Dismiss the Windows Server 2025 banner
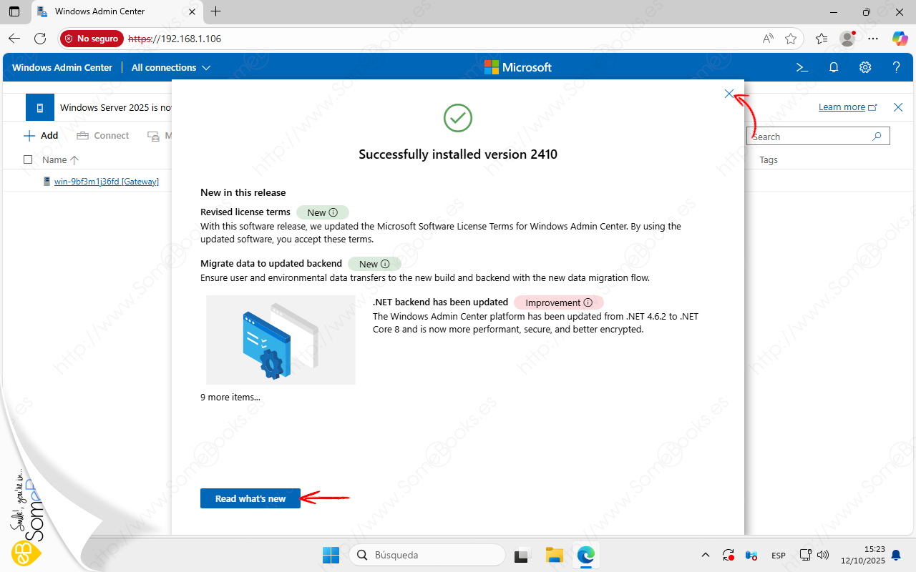Screen dimensions: 916x572 (x=898, y=107)
